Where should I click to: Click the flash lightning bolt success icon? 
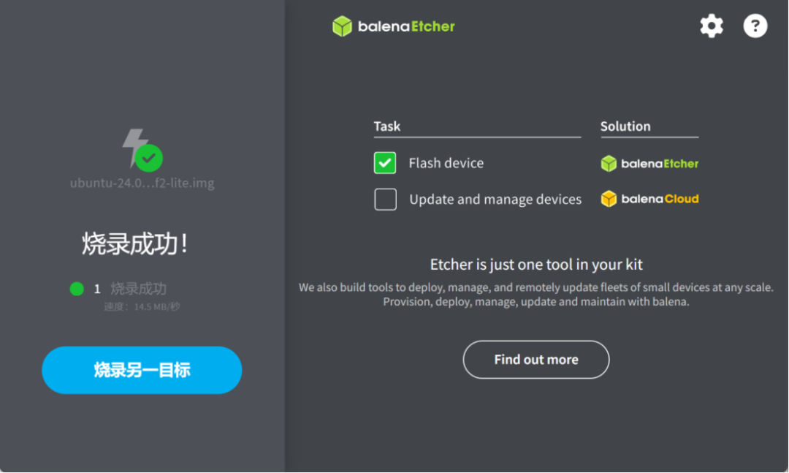coord(134,147)
